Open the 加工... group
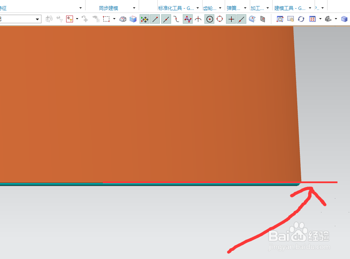 point(257,8)
